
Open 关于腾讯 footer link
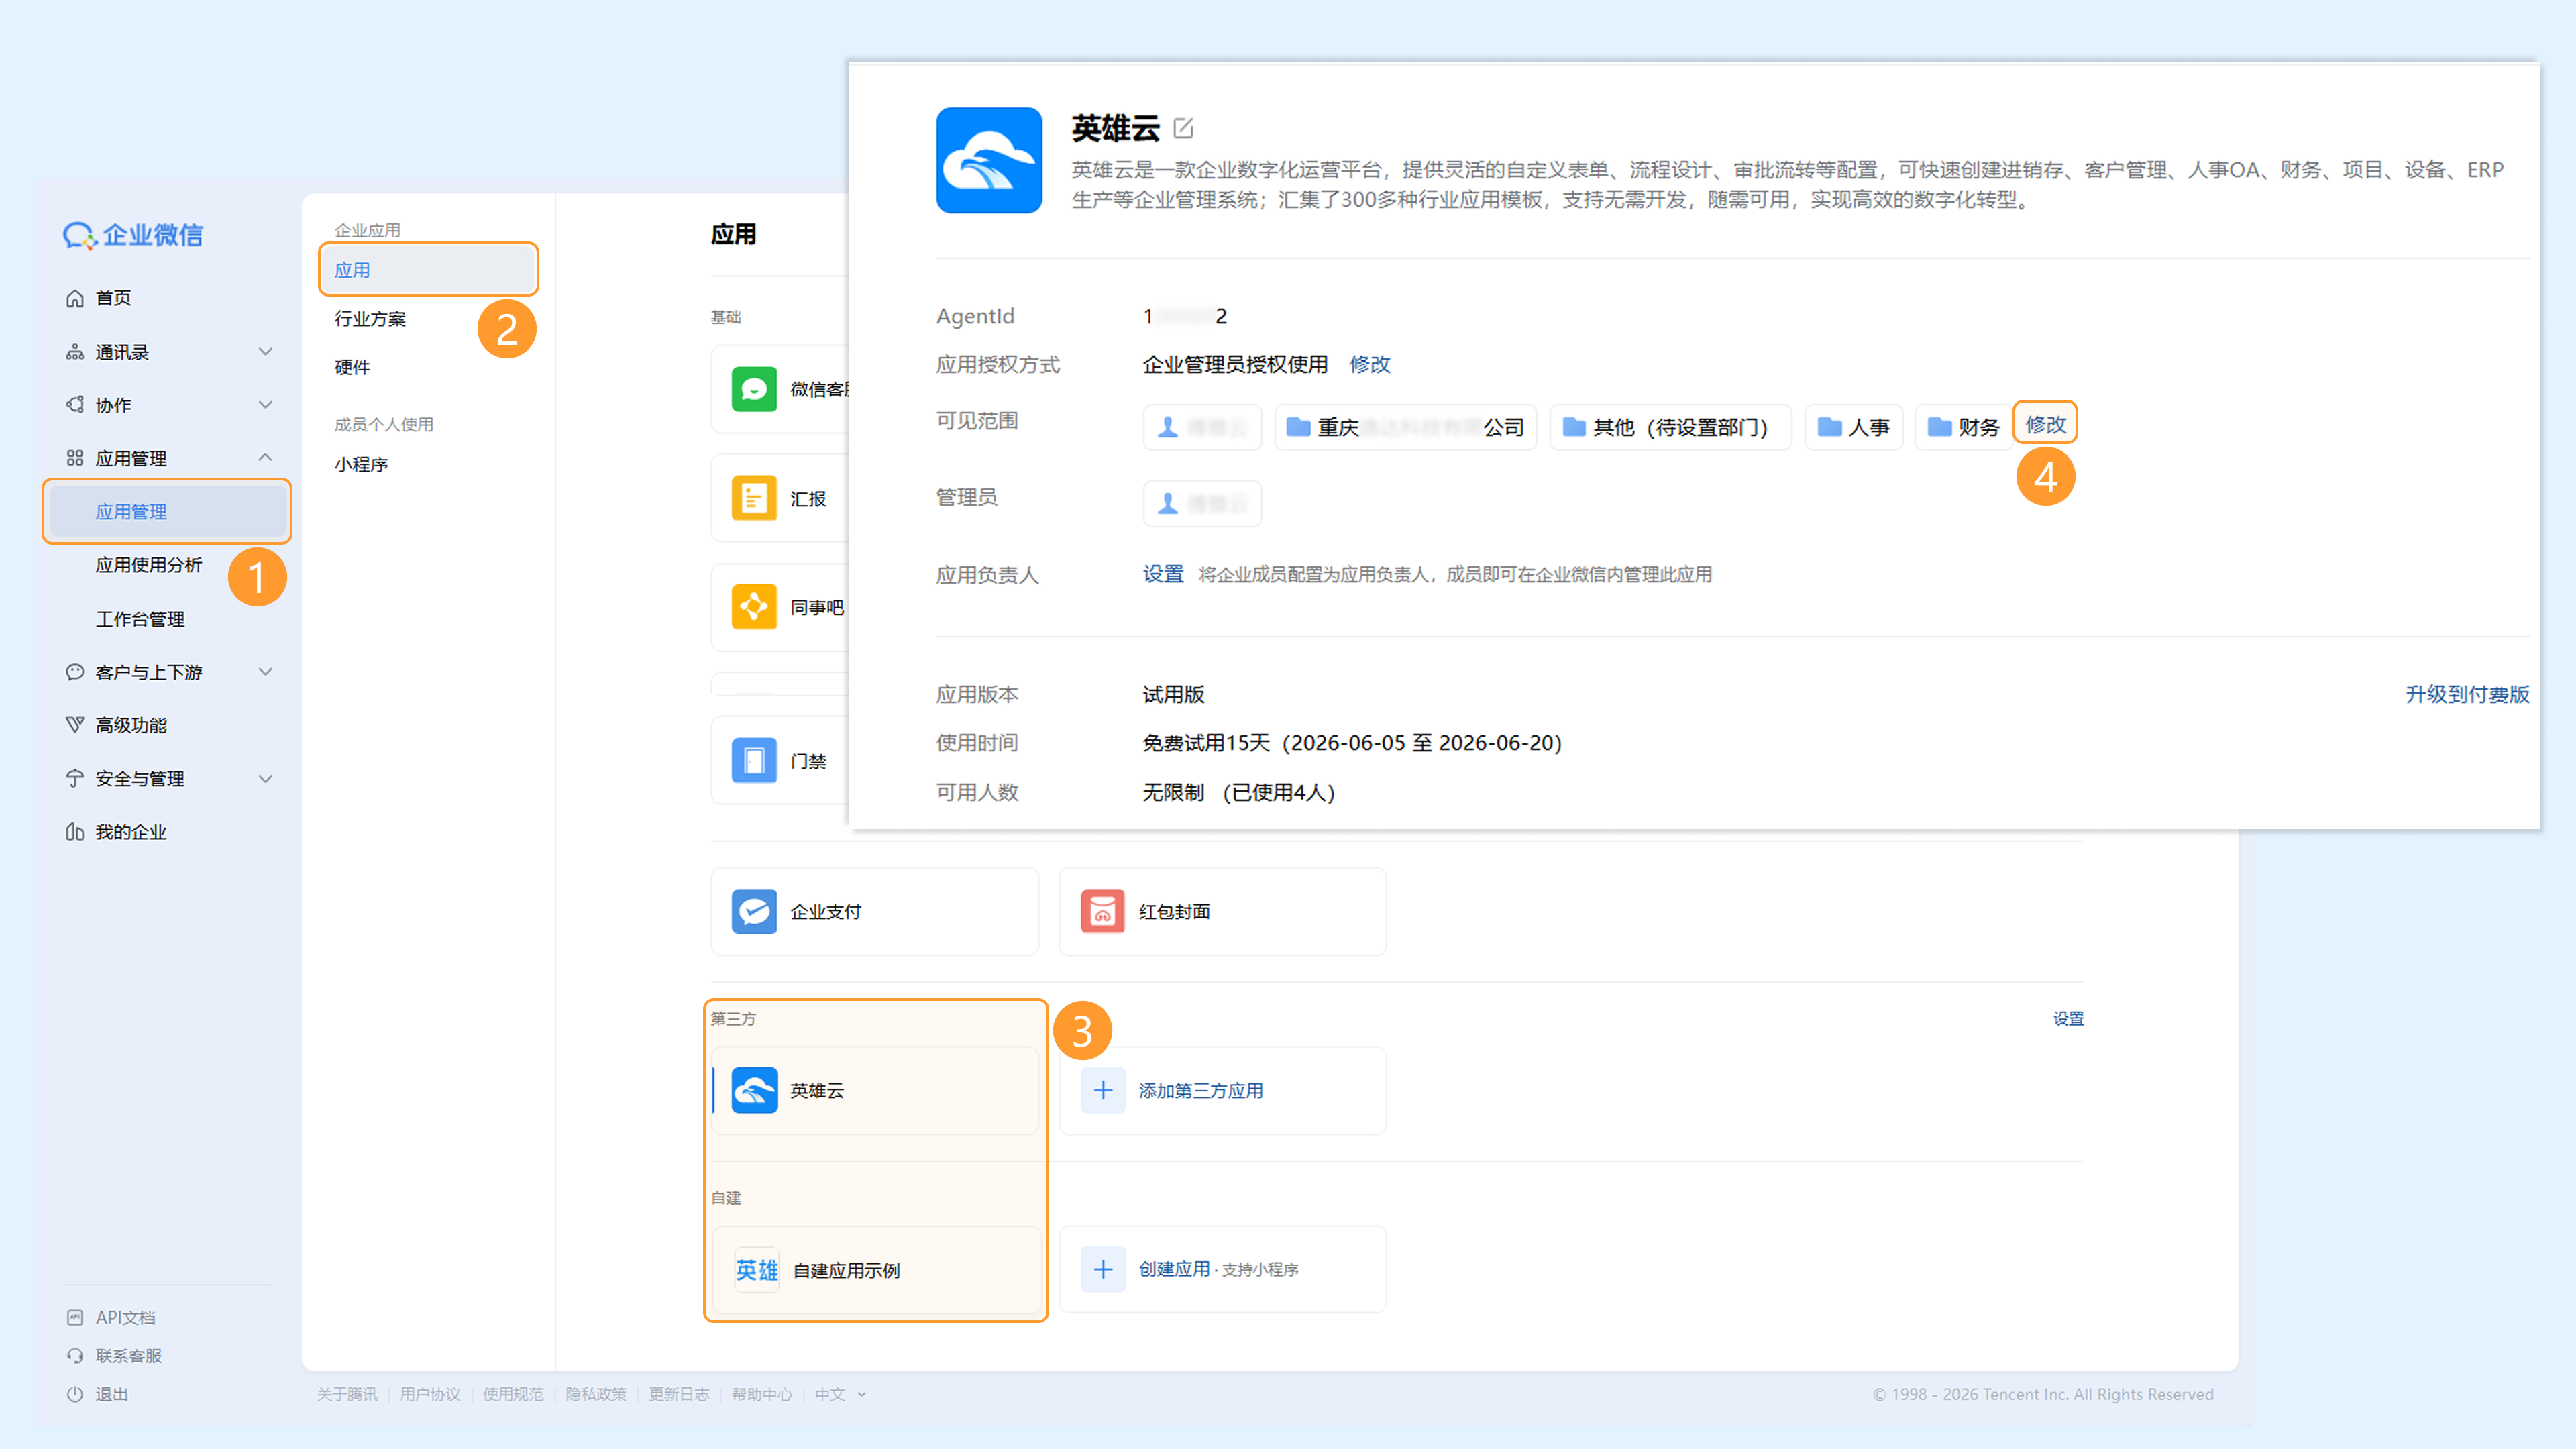tap(347, 1394)
